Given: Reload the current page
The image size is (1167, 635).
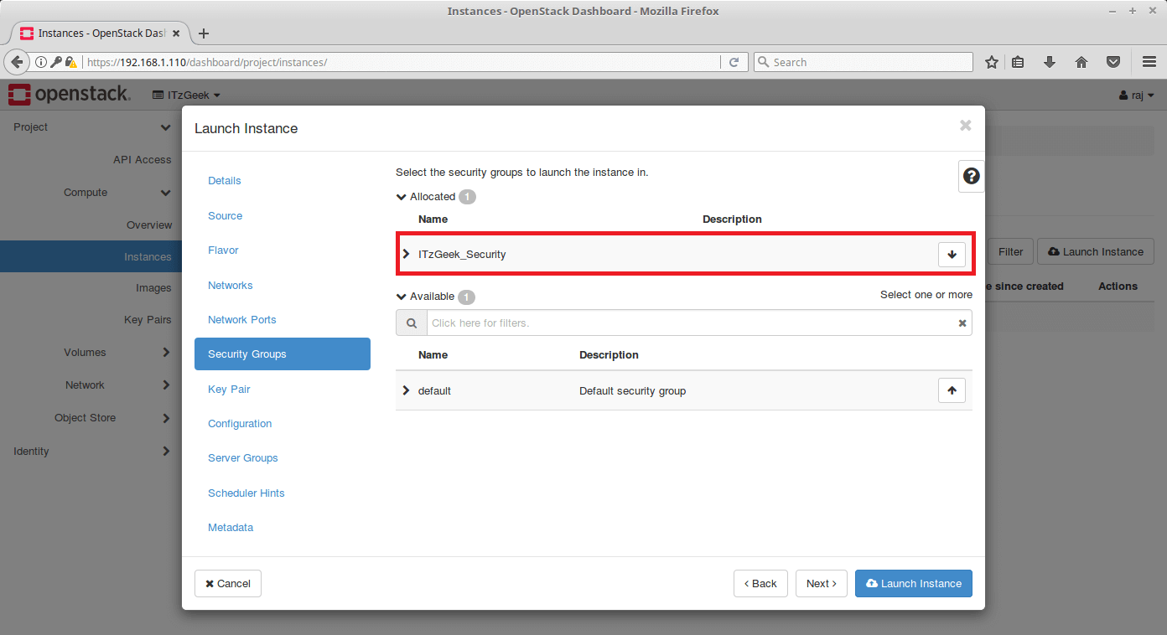Looking at the screenshot, I should tap(734, 62).
